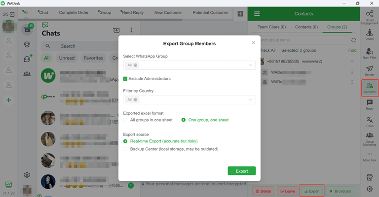
Task: Open the Contacts tool in sidebar
Action: [370, 88]
